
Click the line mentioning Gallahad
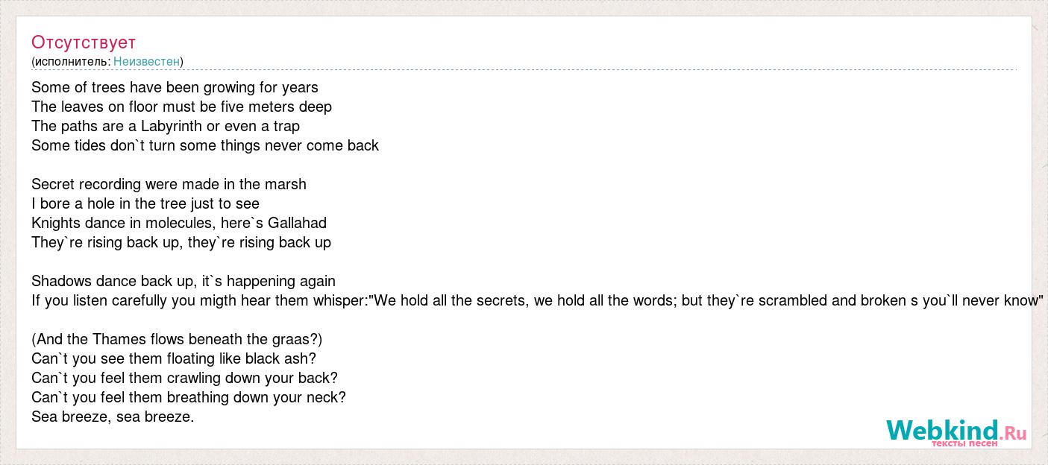point(179,223)
